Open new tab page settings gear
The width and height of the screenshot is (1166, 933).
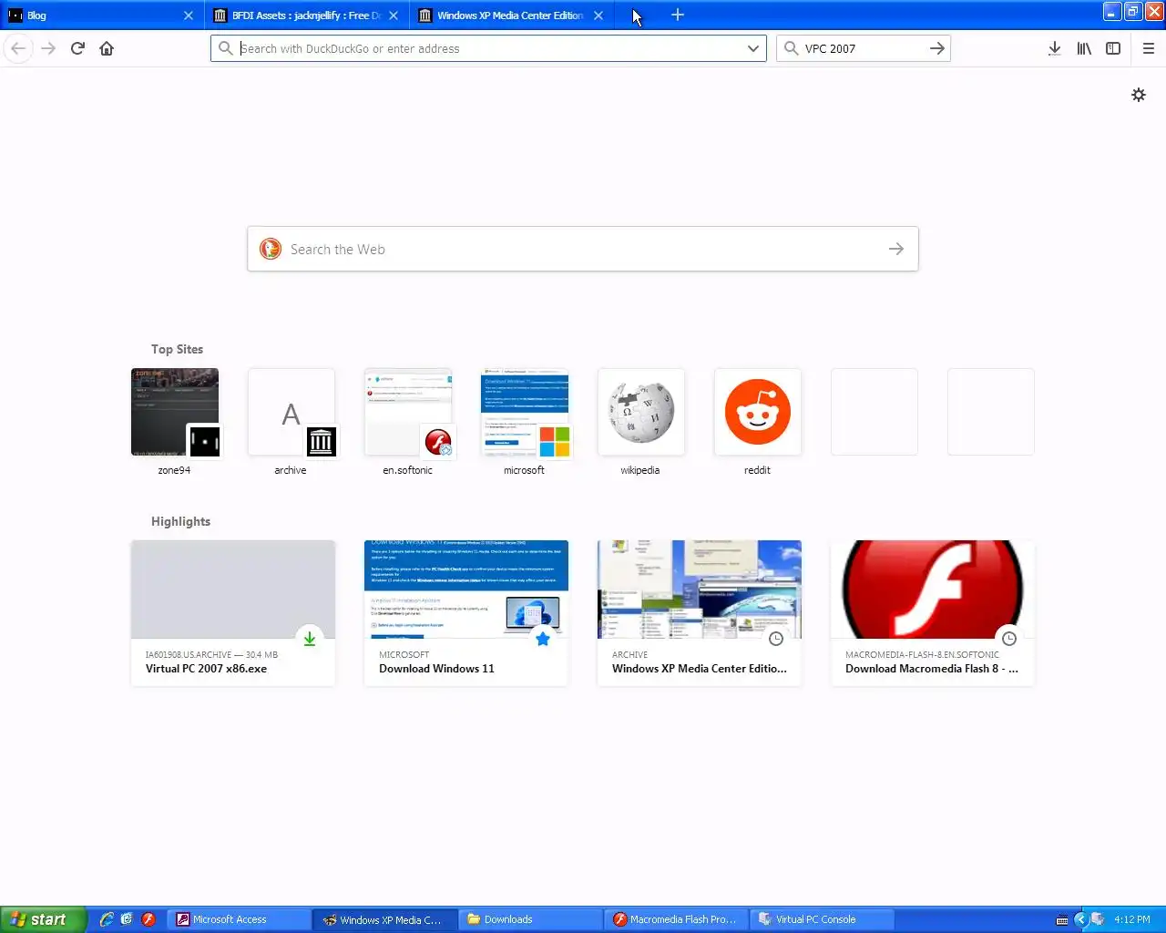[x=1139, y=95]
